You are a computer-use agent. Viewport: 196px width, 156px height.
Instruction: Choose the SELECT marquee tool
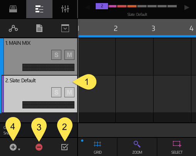(177, 147)
